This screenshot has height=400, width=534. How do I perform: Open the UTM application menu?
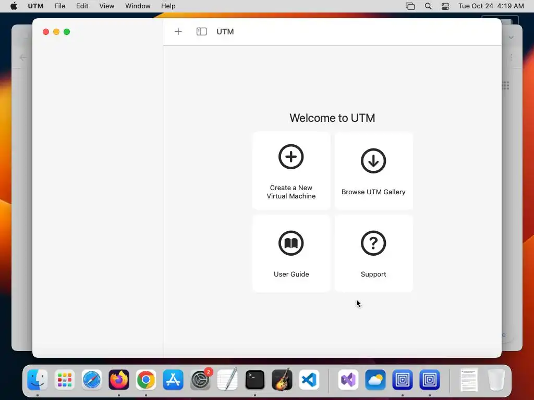click(35, 6)
